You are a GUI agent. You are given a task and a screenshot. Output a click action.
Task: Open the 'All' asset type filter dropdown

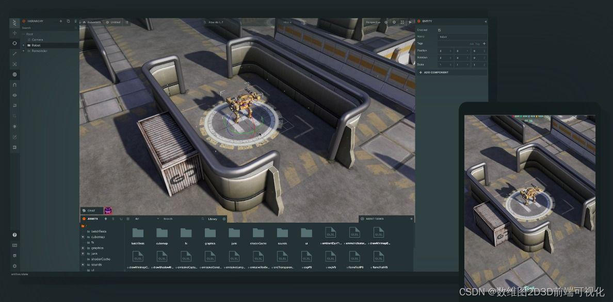click(147, 219)
